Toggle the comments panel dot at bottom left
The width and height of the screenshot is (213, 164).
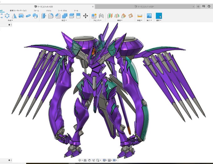9,160
